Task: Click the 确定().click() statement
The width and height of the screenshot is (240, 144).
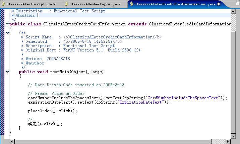Action: click(x=45, y=124)
